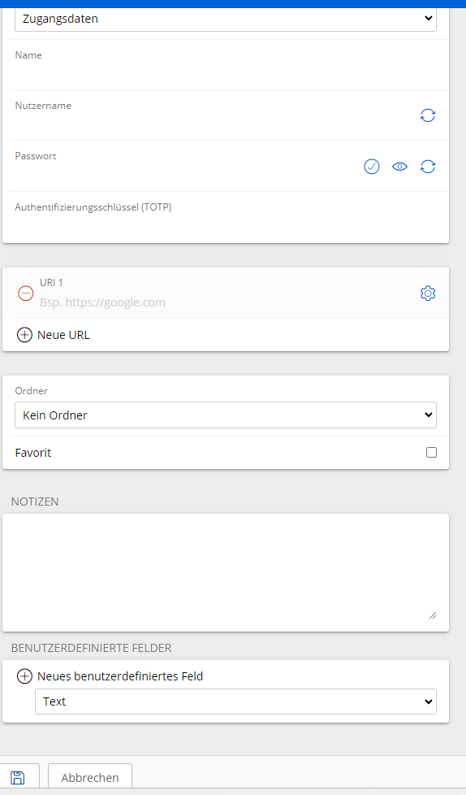This screenshot has height=795, width=466.
Task: Open the Text custom field type dropdown
Action: [235, 702]
